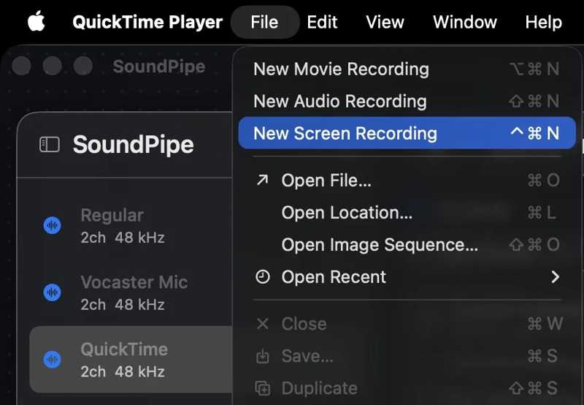
Task: Click the Vocaster Mic waveform icon
Action: 53,292
